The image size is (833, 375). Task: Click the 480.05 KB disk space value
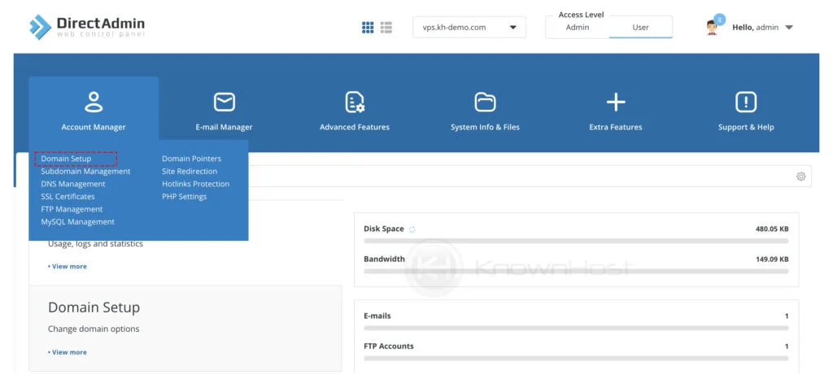tap(772, 229)
